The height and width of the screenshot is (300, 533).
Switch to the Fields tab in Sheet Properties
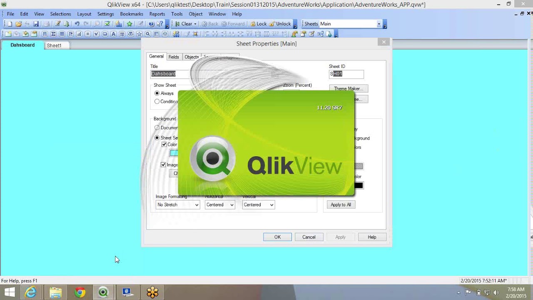[174, 57]
